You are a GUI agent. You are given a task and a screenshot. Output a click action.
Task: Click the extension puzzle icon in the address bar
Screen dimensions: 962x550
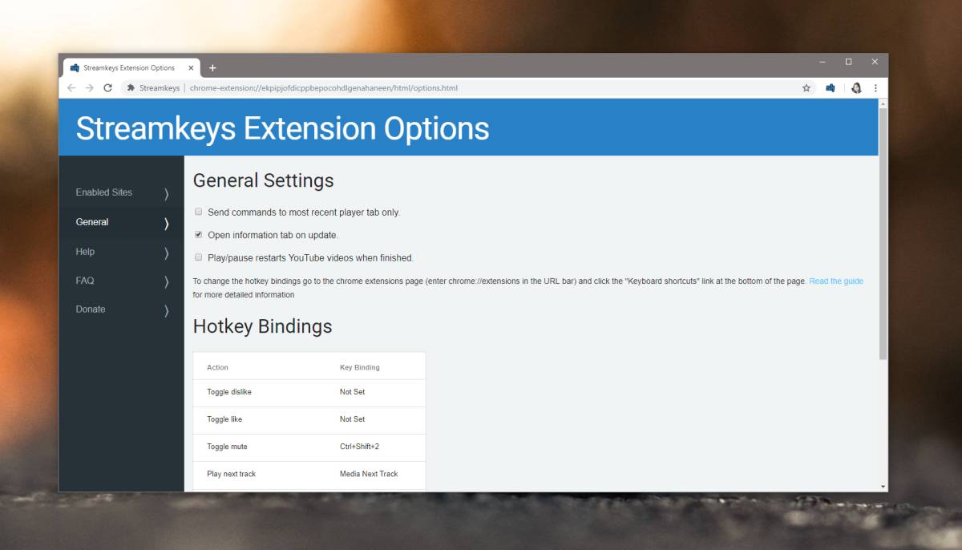(131, 88)
